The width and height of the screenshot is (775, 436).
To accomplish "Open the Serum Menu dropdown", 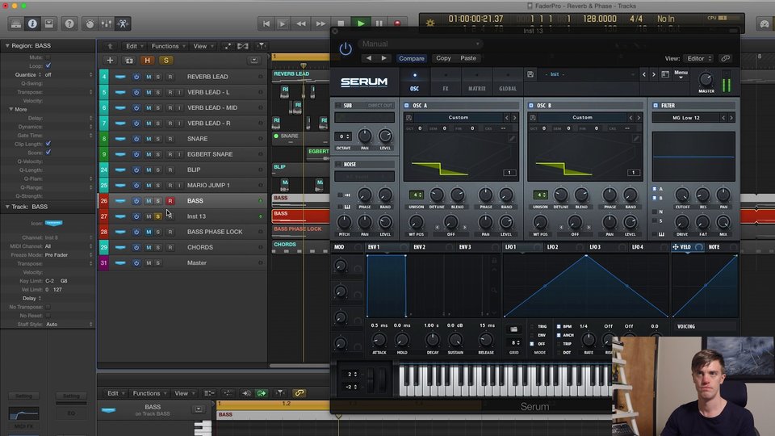I will click(x=681, y=74).
